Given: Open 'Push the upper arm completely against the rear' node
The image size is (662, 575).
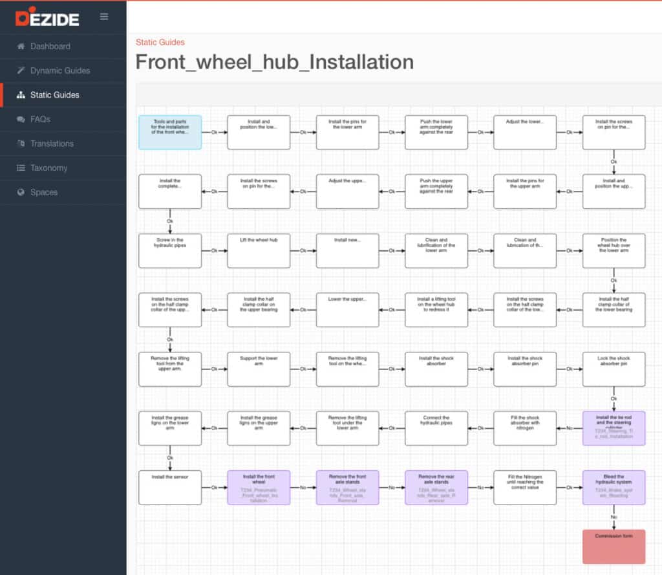Looking at the screenshot, I should 436,191.
